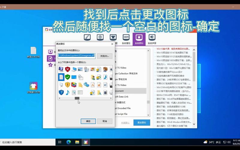Open the brush theme tab icon
The width and height of the screenshot is (240, 150).
pos(87,37)
